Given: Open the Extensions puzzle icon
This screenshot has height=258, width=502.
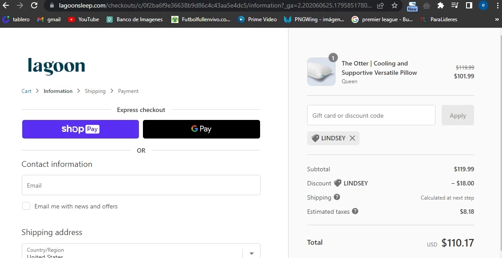Looking at the screenshot, I should [441, 5].
